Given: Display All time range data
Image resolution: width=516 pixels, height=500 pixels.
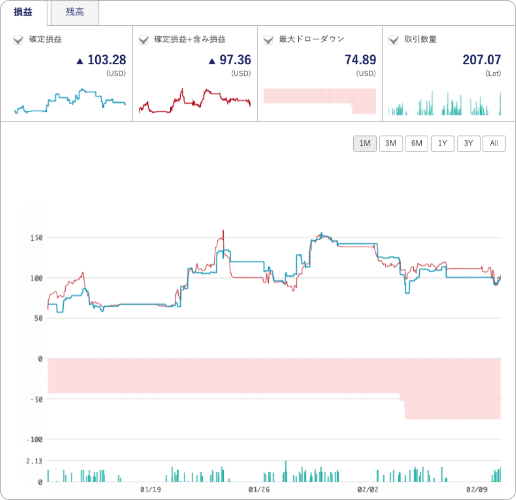Looking at the screenshot, I should click(x=494, y=144).
